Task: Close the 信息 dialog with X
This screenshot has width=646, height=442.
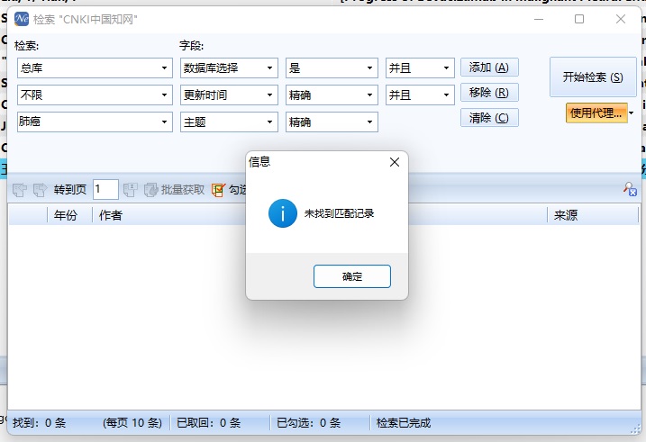Action: pyautogui.click(x=394, y=162)
